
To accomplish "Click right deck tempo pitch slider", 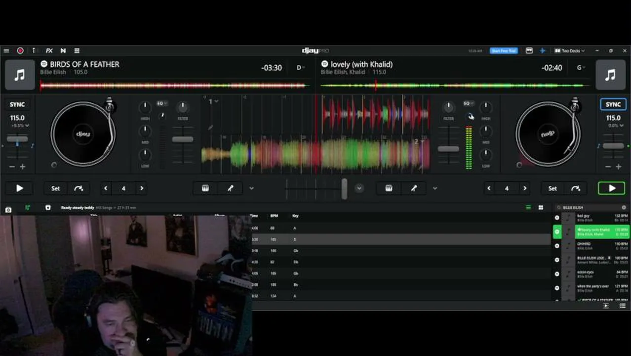I will click(x=613, y=146).
